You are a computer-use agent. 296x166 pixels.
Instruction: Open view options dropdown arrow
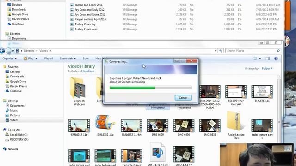(260, 59)
